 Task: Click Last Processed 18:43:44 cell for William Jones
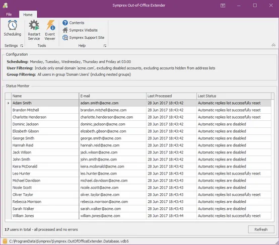(x=171, y=216)
